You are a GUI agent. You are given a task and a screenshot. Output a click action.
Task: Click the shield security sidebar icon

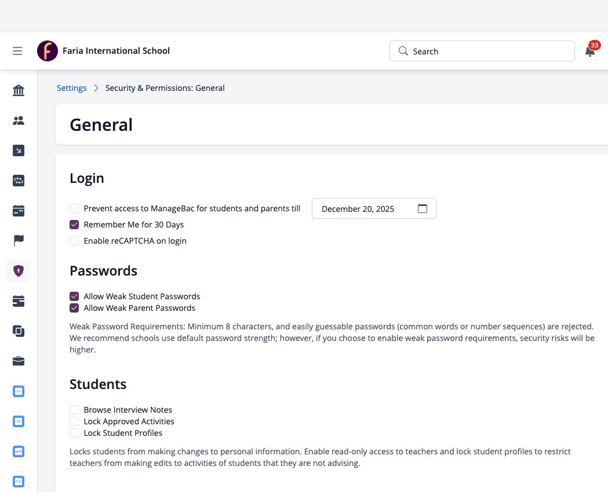click(18, 270)
